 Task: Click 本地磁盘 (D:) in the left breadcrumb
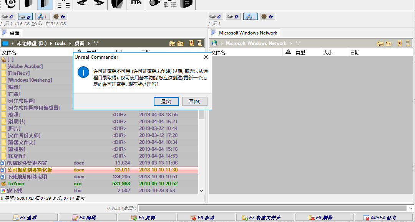[32, 43]
